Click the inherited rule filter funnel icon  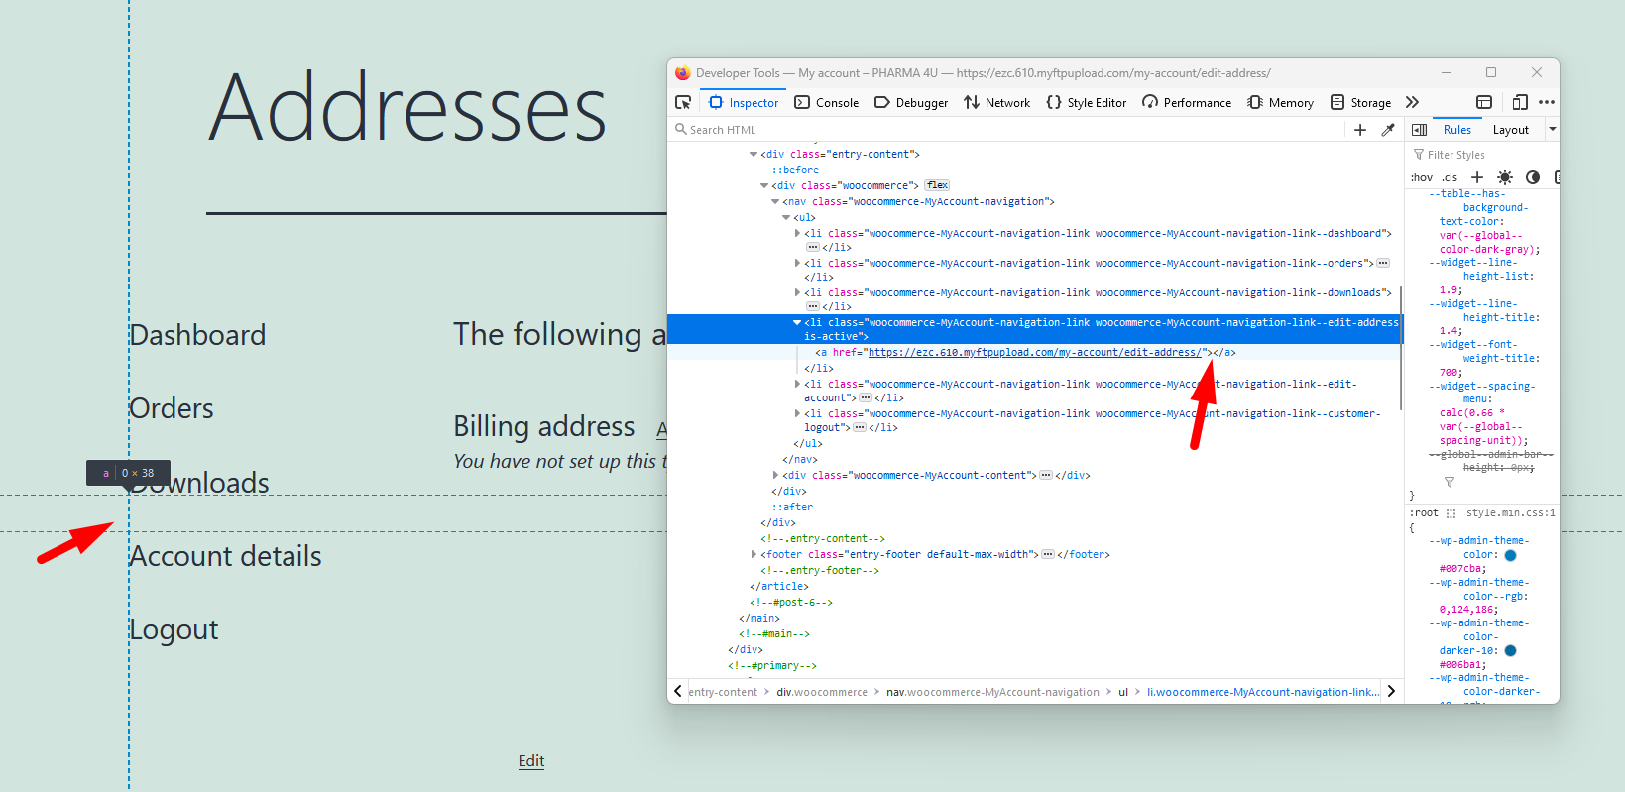(1450, 482)
